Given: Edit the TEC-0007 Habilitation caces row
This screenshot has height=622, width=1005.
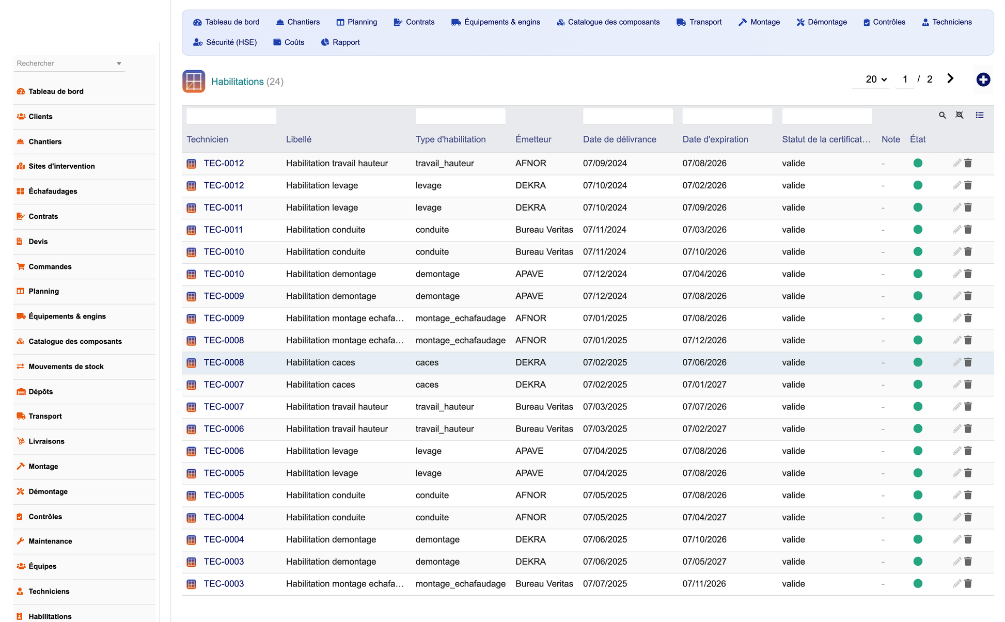Looking at the screenshot, I should click(x=956, y=385).
